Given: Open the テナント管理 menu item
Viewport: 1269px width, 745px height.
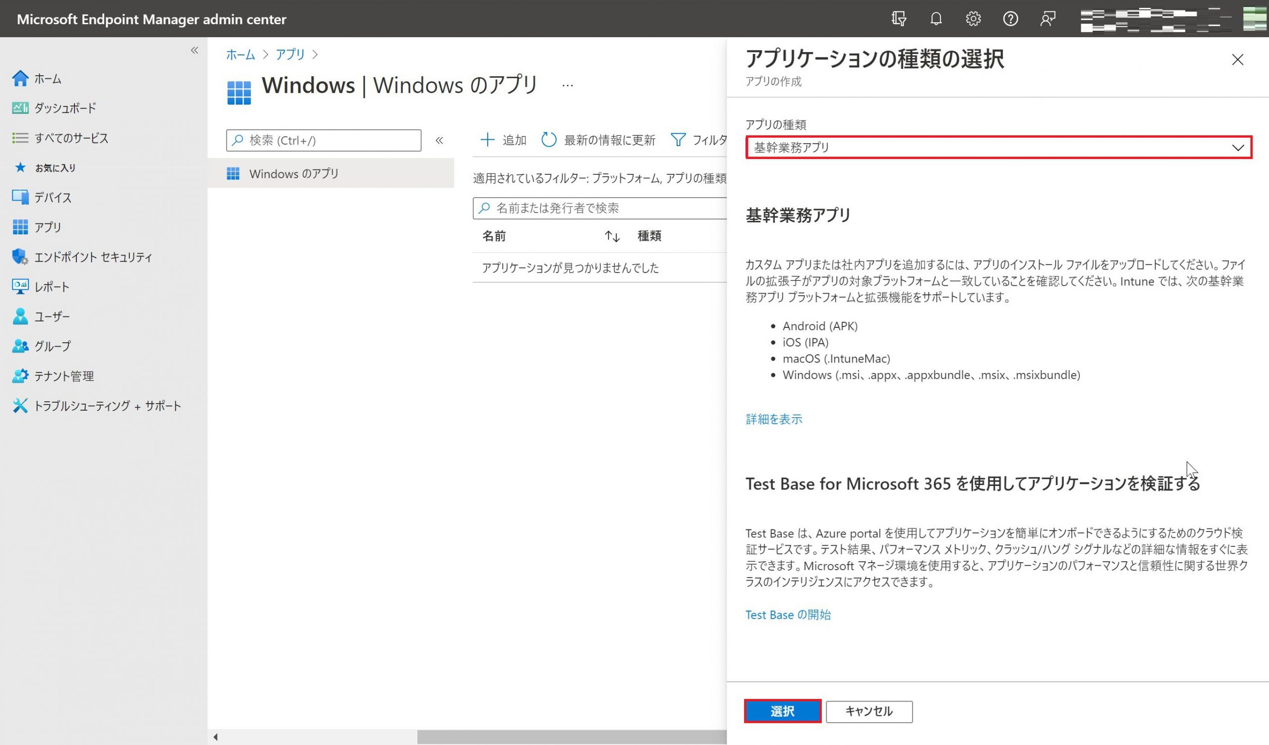Looking at the screenshot, I should (x=63, y=376).
